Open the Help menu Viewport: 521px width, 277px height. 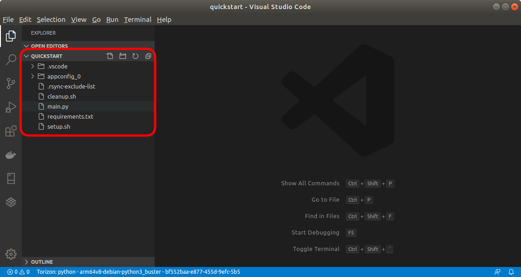164,20
